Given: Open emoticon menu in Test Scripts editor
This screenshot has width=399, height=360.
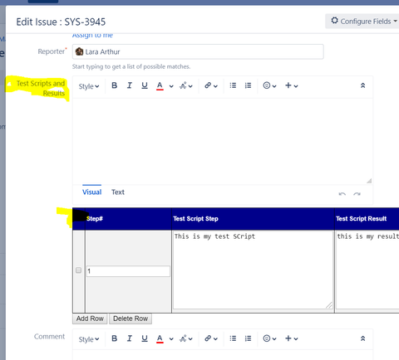Looking at the screenshot, I should (x=269, y=85).
